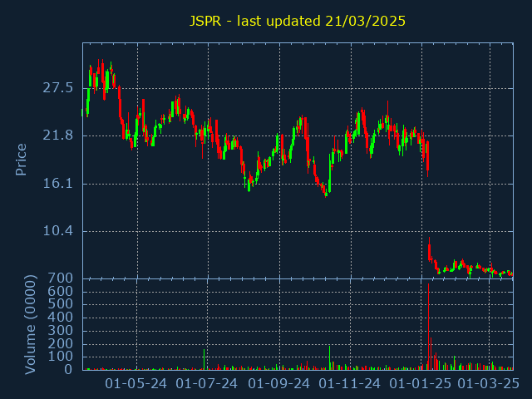Click the 400 volume axis label
The width and height of the screenshot is (532, 399).
pyautogui.click(x=61, y=318)
